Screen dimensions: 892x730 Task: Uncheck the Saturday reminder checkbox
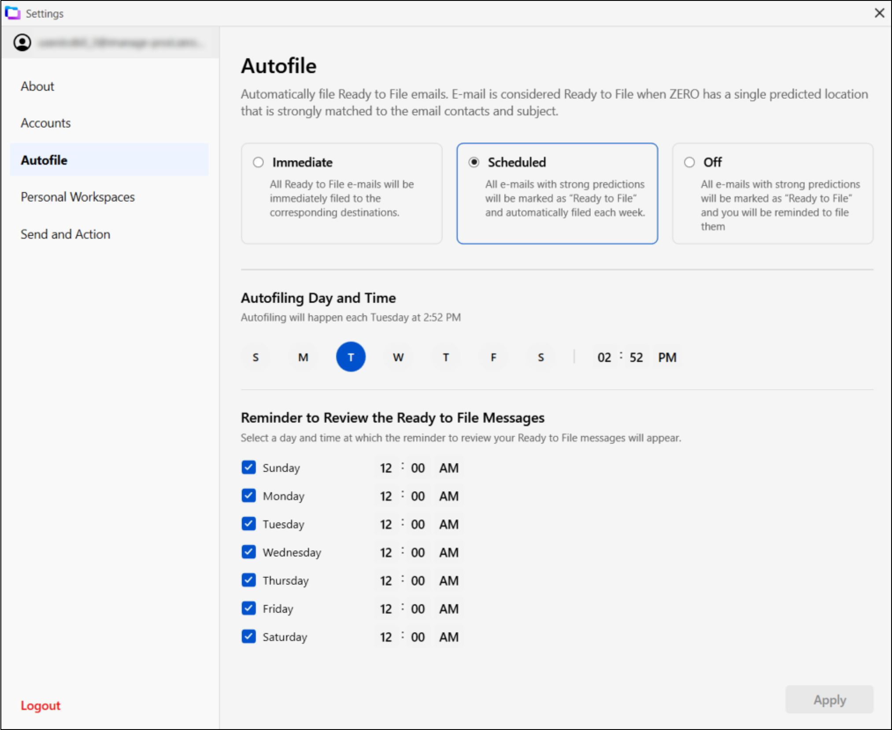(x=249, y=636)
